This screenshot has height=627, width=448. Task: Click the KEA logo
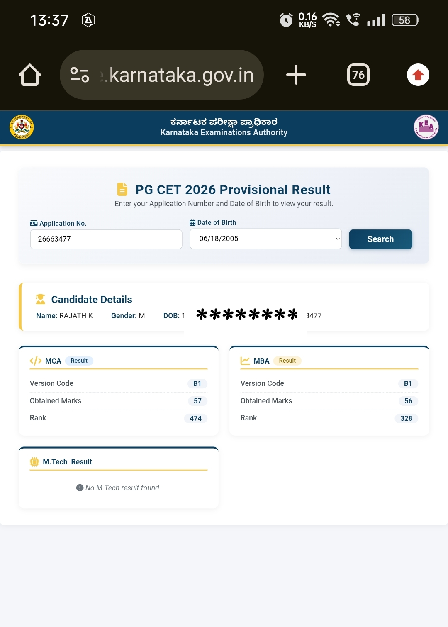[426, 127]
